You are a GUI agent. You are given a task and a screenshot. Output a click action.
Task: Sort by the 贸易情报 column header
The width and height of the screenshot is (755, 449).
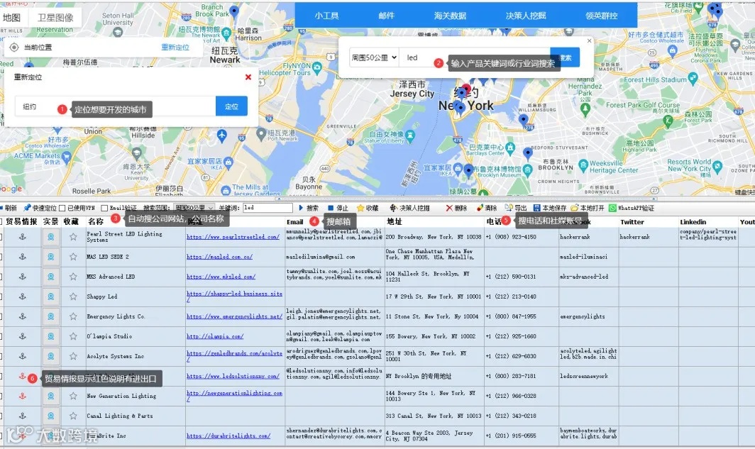[x=21, y=221]
